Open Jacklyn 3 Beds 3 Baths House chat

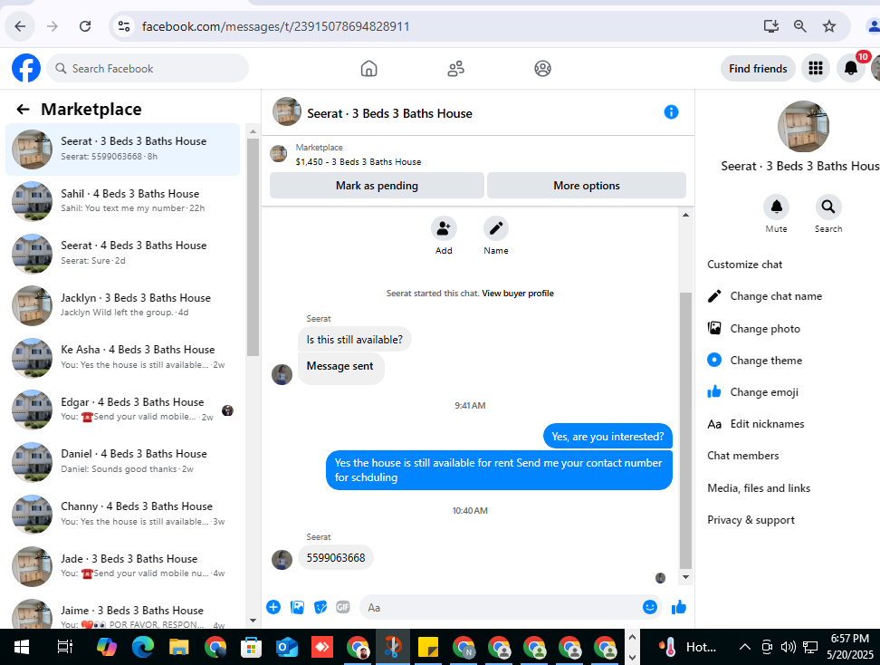click(123, 305)
